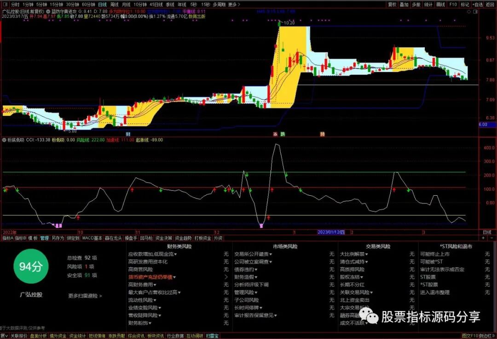497x339 pixels.
Task: Switch chart period to 分时
Action: (15, 5)
